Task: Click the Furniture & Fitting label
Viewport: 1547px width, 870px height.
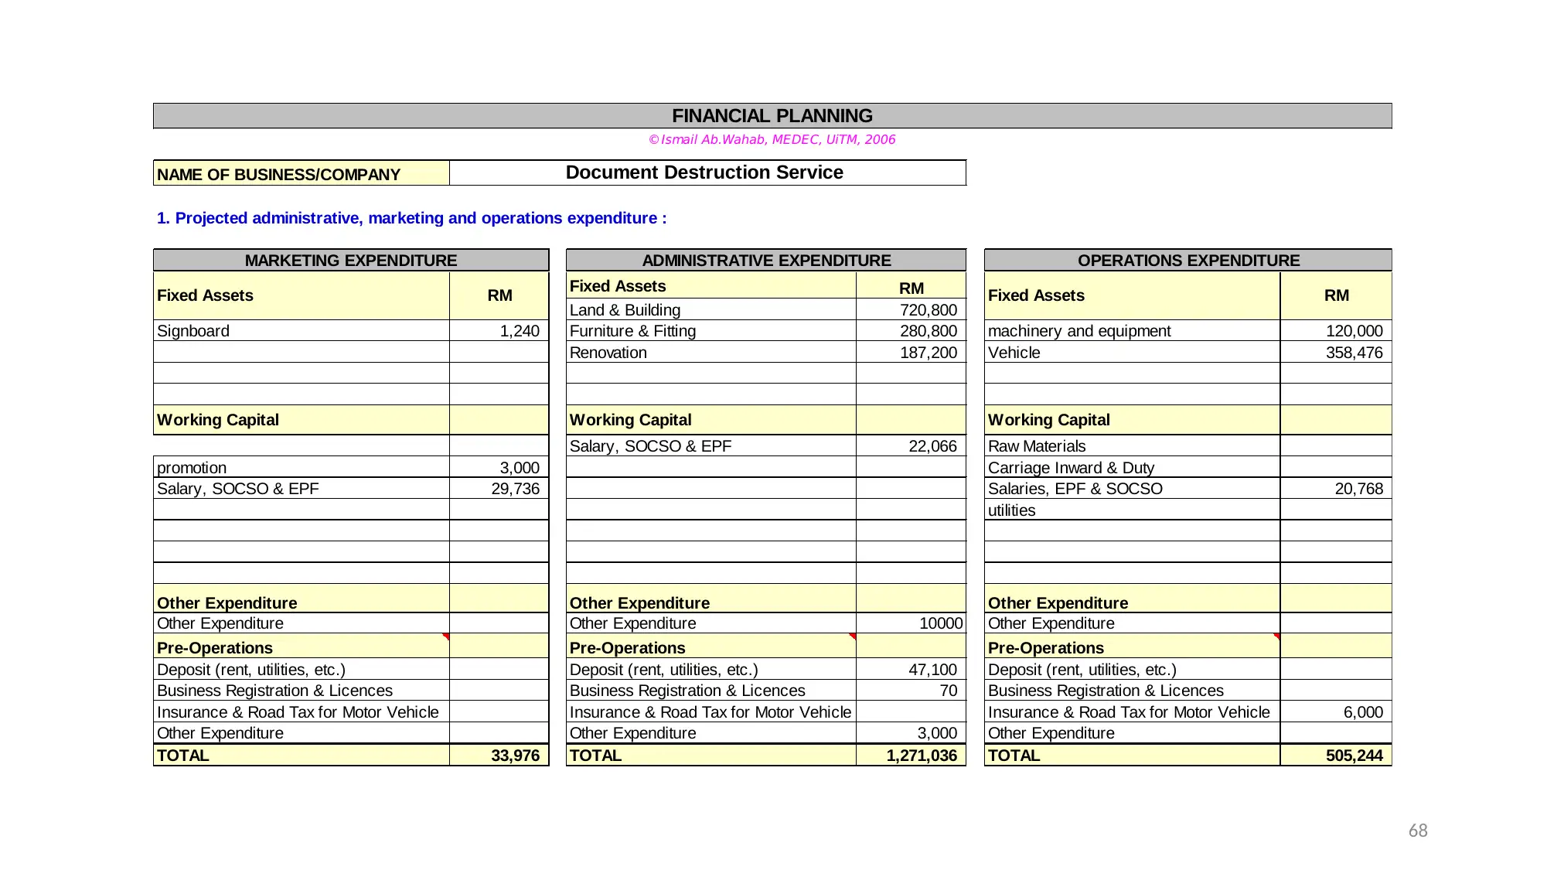Action: pos(632,331)
